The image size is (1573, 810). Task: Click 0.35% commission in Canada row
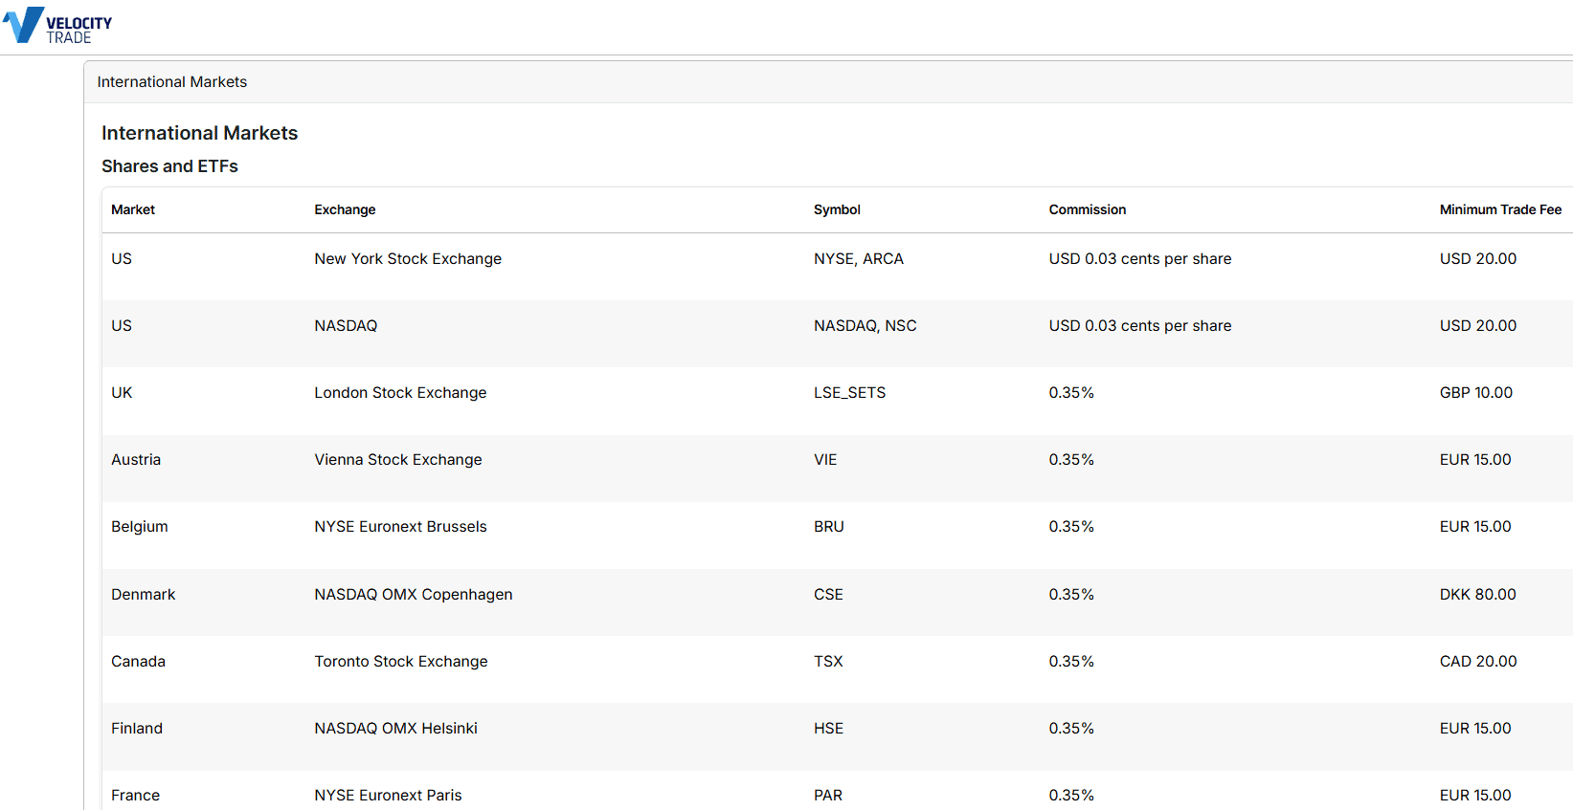coord(1071,662)
